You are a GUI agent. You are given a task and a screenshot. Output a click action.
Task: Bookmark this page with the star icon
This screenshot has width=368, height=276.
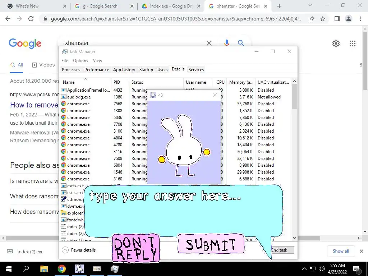323,19
